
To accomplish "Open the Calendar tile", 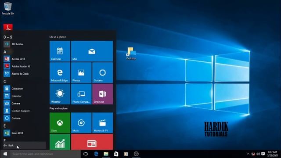I will click(x=60, y=51).
